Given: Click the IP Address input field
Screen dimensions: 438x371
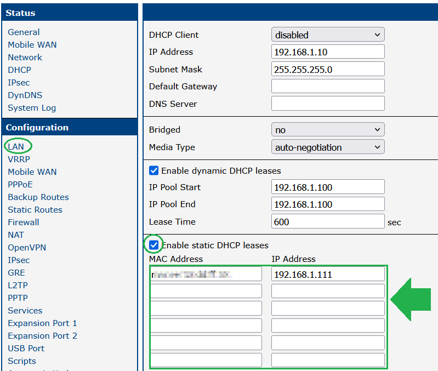Looking at the screenshot, I should point(328,52).
